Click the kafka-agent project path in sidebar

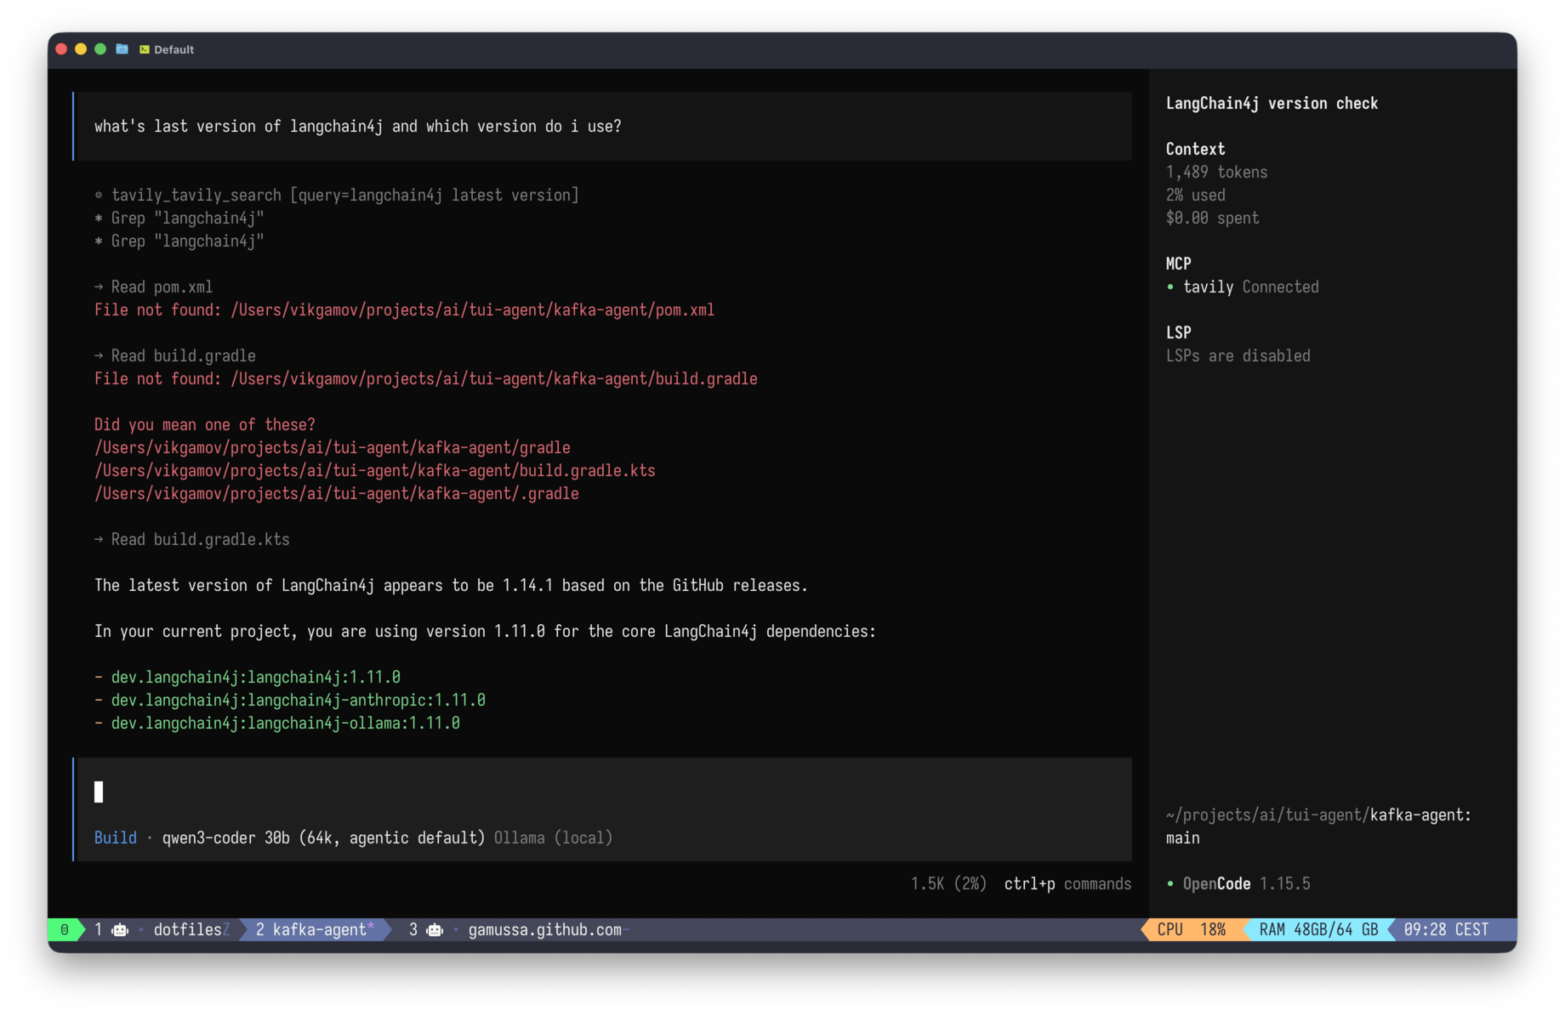1318,815
